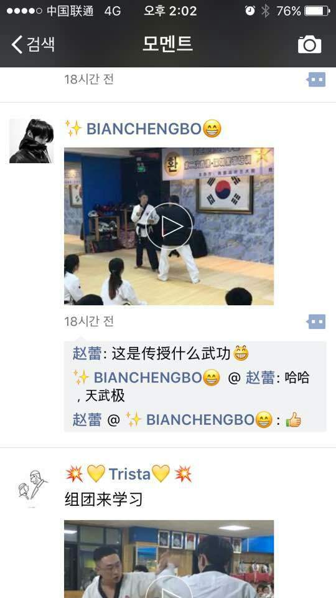Tap 赵蕾 name in thumbs-up comment
Image resolution: width=336 pixels, height=598 pixels.
[x=87, y=420]
